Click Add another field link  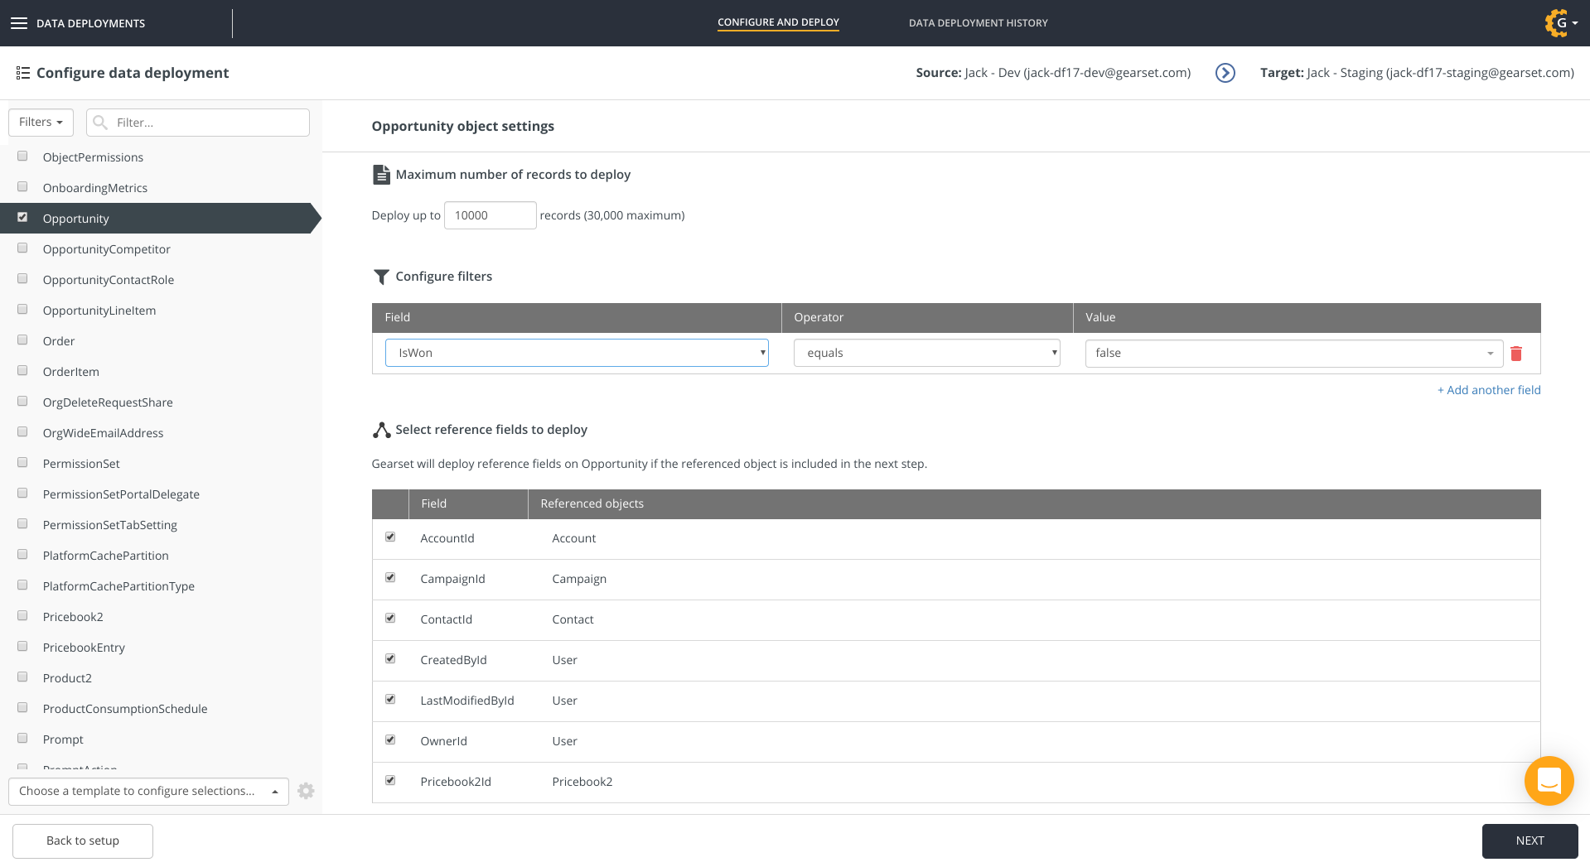[1489, 390]
